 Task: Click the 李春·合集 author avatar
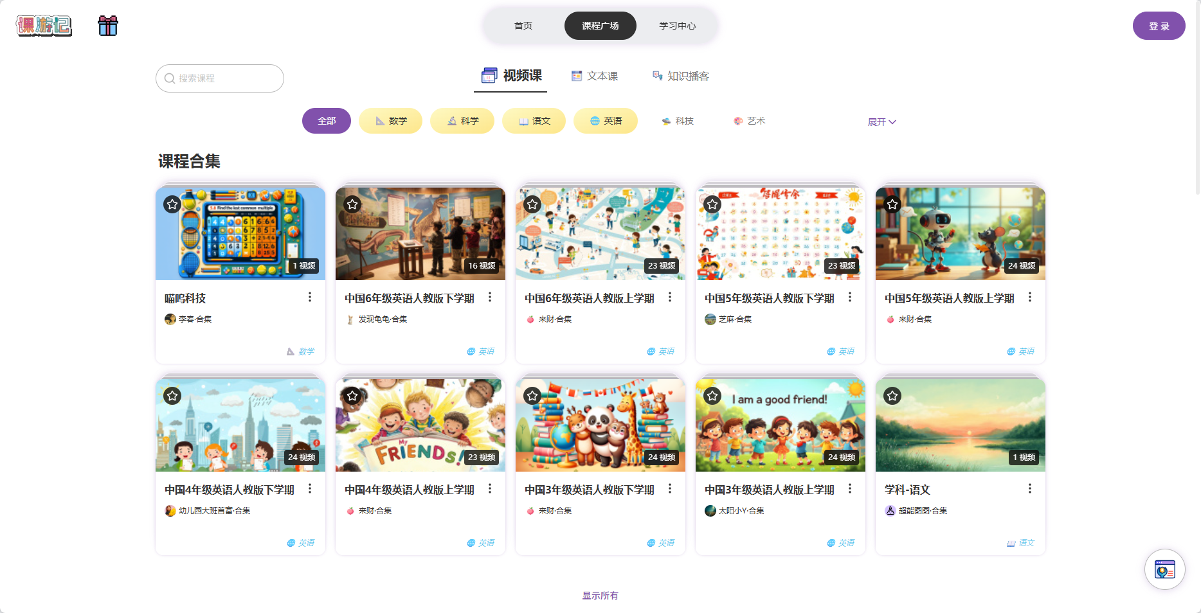[170, 319]
